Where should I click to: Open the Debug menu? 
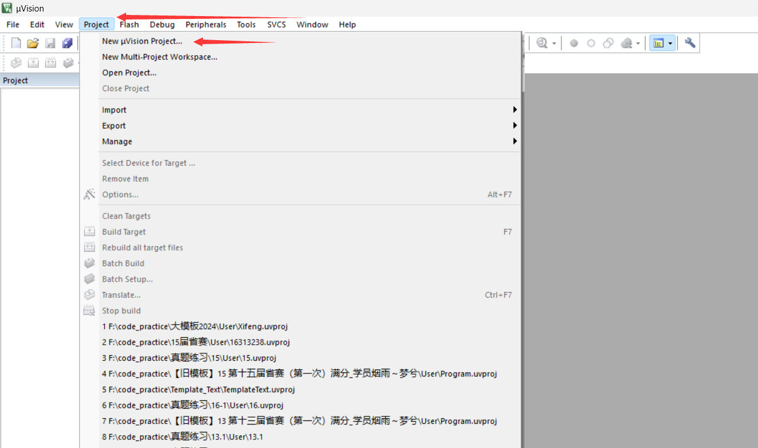click(162, 24)
